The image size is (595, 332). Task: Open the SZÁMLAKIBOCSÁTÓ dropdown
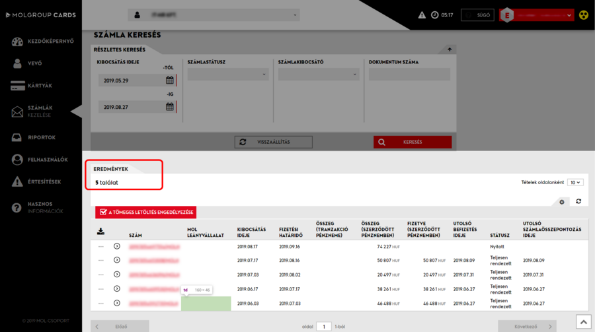(x=318, y=75)
